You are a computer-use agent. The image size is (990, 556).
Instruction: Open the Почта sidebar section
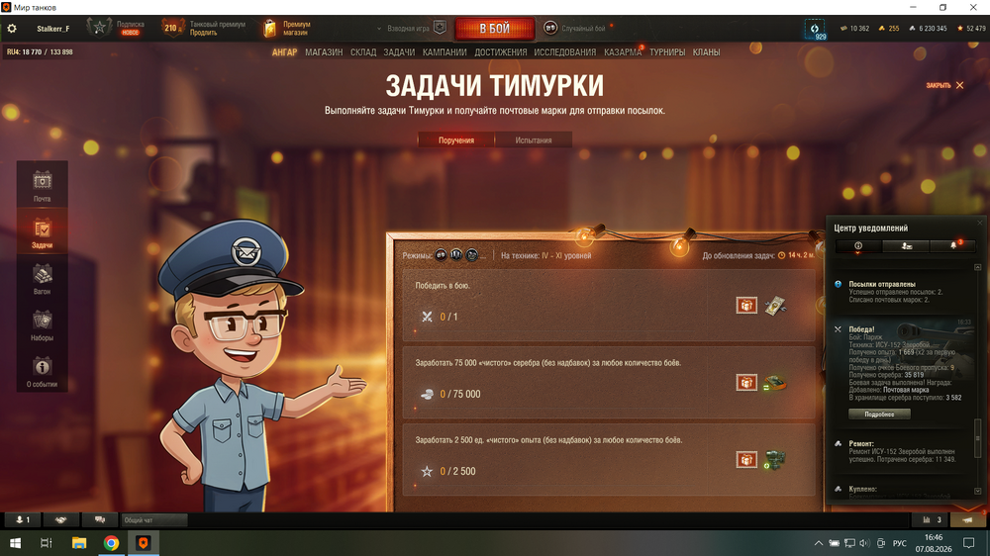[43, 186]
